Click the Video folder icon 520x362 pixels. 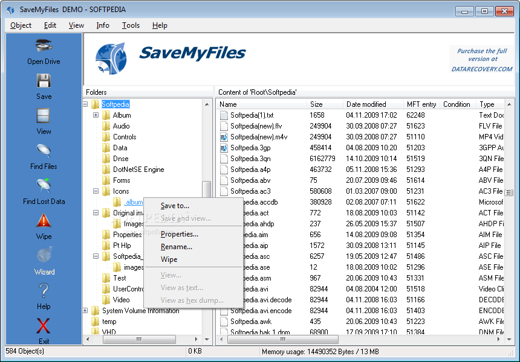[x=106, y=300]
